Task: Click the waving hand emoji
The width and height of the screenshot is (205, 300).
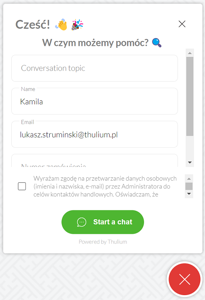Action: click(61, 24)
